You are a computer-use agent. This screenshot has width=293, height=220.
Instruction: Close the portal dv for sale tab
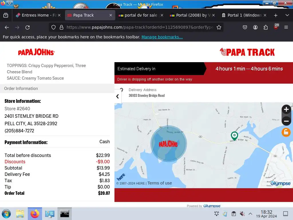162,15
